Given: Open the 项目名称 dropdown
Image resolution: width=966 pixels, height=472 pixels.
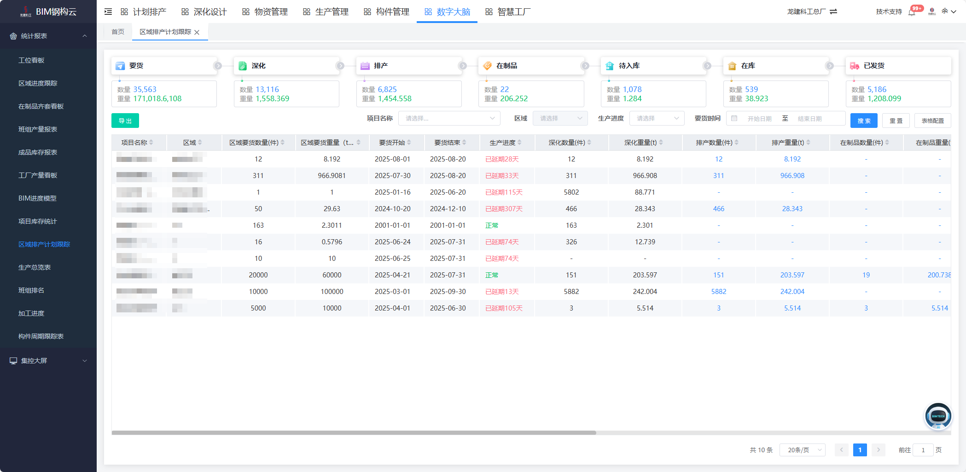Looking at the screenshot, I should 449,118.
